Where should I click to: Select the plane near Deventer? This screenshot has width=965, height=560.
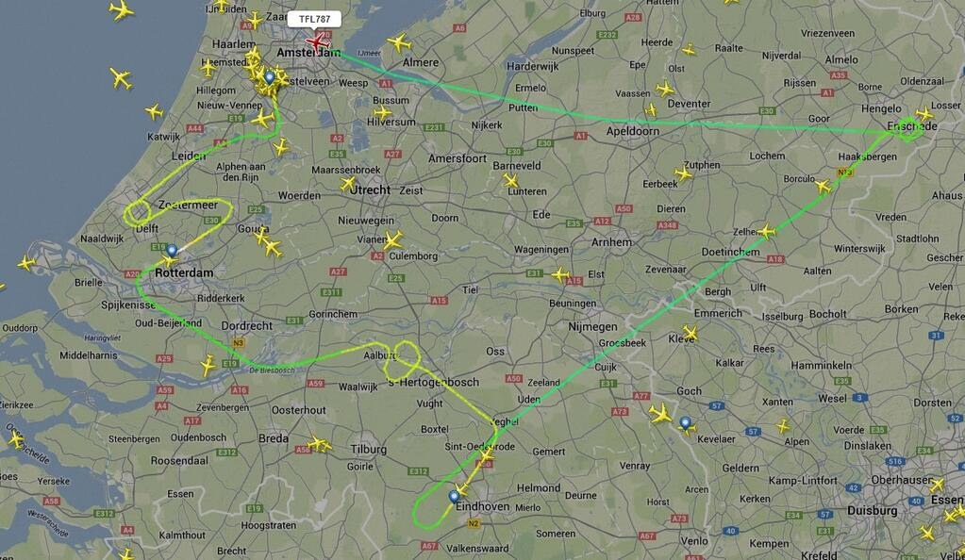click(665, 89)
